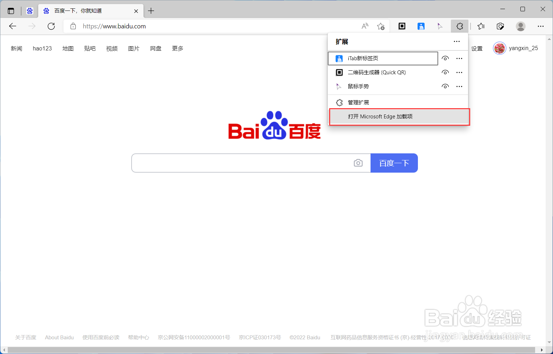Screen dimensions: 553x354
Task: Open the 地图 link
Action: pos(68,49)
